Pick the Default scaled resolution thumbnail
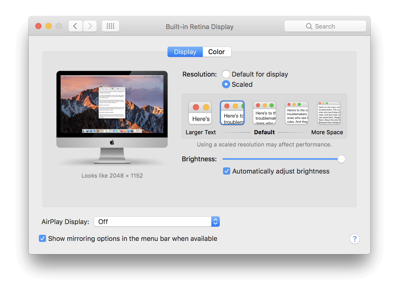This screenshot has height=295, width=399. click(264, 113)
